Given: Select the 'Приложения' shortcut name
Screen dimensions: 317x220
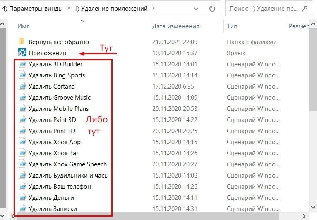Looking at the screenshot, I should [47, 53].
